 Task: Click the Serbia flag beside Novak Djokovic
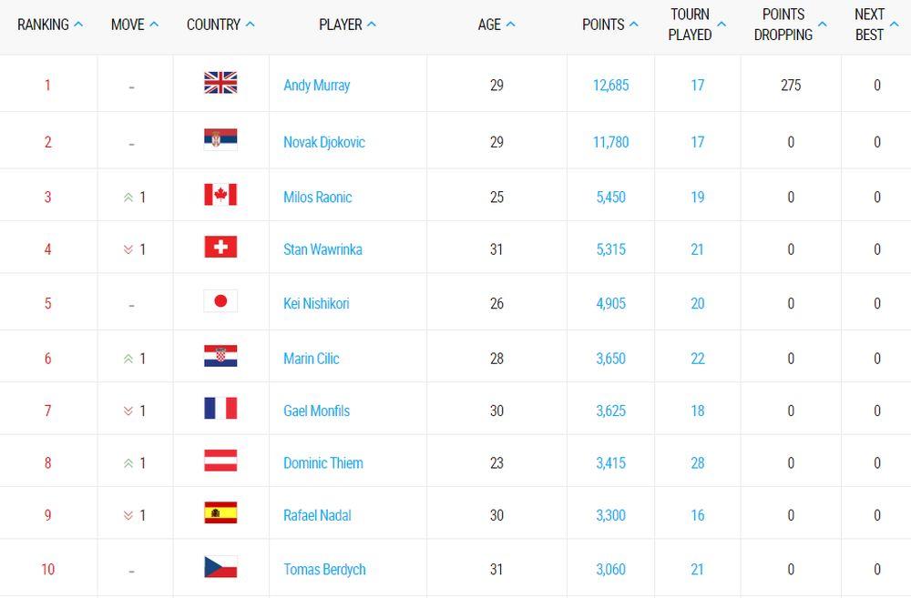pos(220,140)
